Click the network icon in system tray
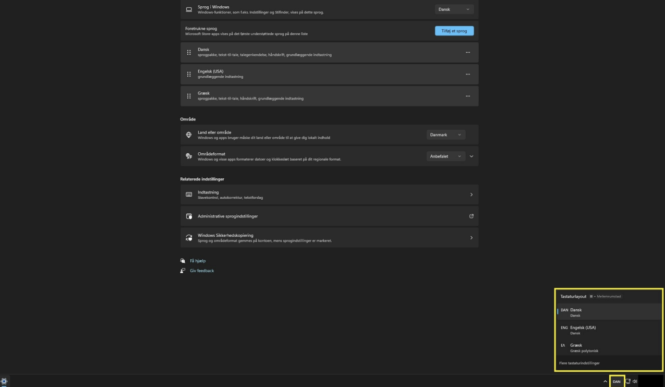Viewport: 665px width, 387px height. 628,381
